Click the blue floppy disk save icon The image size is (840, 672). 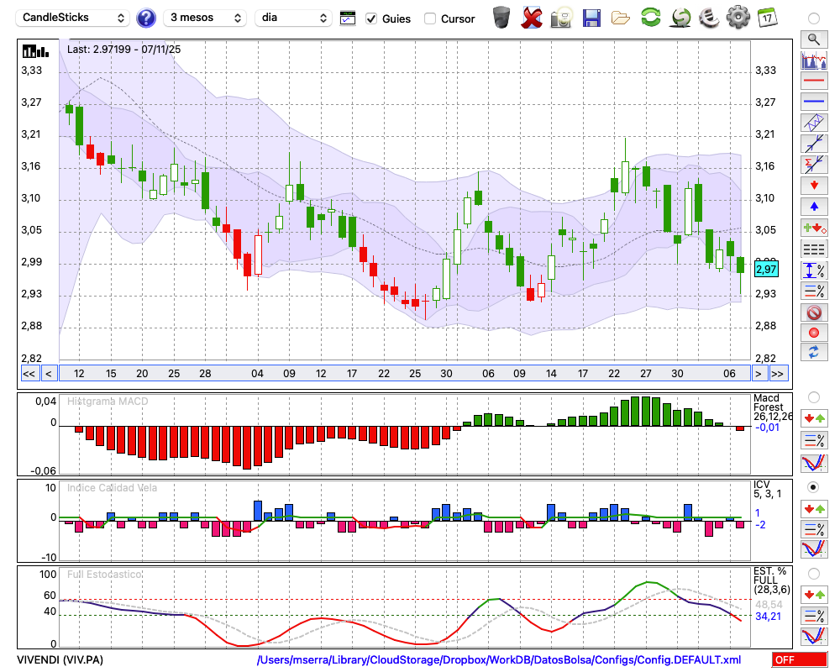(591, 18)
